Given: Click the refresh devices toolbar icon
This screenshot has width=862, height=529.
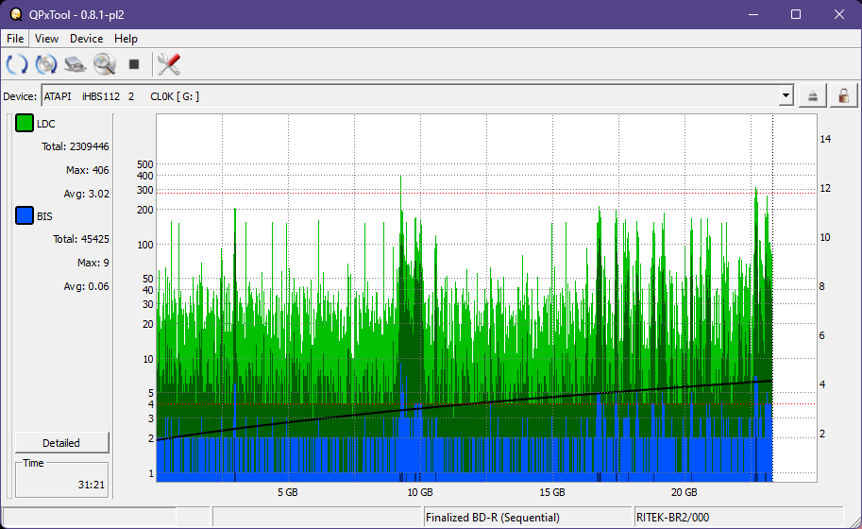Looking at the screenshot, I should coord(16,64).
